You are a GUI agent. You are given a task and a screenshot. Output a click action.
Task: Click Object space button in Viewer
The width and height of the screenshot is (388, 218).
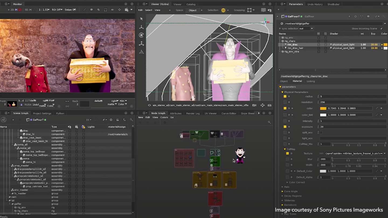click(192, 10)
